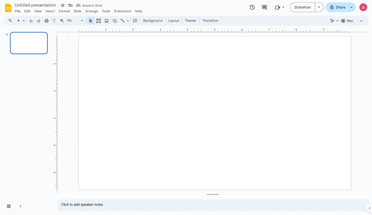Screen dimensions: 372x215
Task: Click the Undo icon
Action: tap(31, 20)
